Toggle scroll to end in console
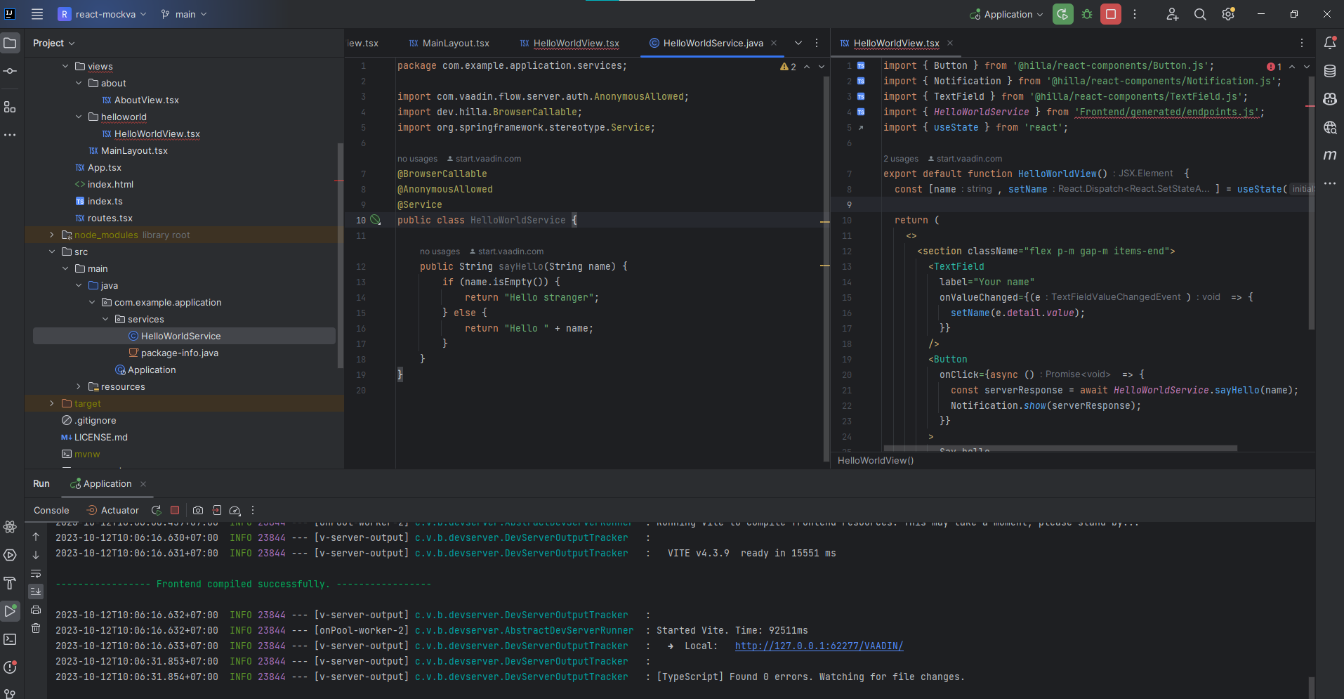Screen dimensions: 1344x699 36,592
